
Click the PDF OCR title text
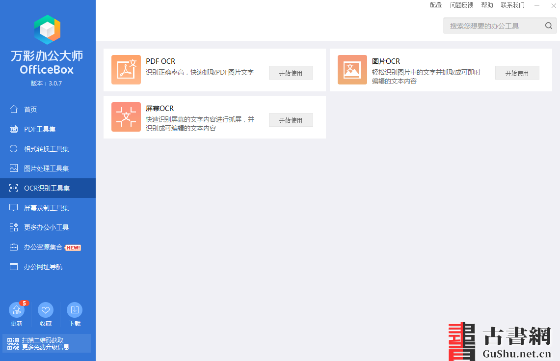pos(160,61)
